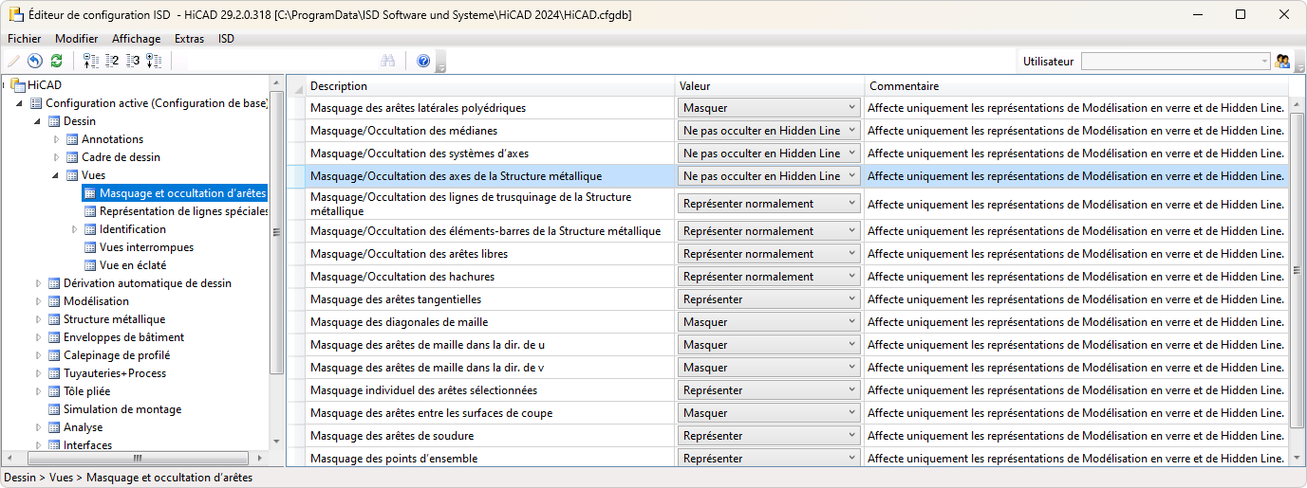This screenshot has width=1307, height=488.
Task: Open value dropdown for Masquage des diagonales de maille
Action: [769, 322]
